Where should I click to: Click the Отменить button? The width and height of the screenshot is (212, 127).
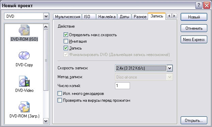coord(194,28)
